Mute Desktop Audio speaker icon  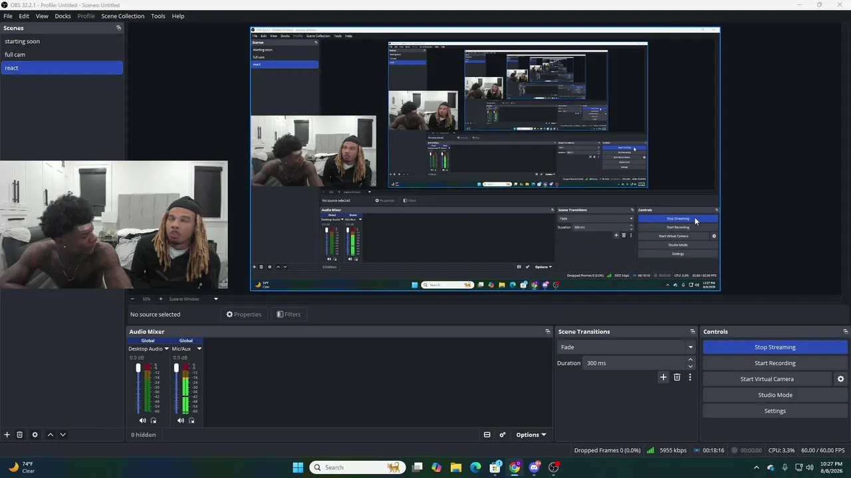[142, 420]
